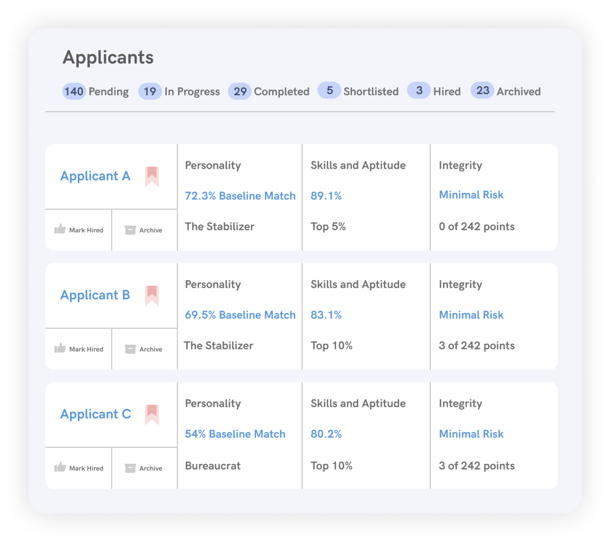Open the 72.3% Baseline Match link
The height and width of the screenshot is (542, 610).
tap(240, 196)
